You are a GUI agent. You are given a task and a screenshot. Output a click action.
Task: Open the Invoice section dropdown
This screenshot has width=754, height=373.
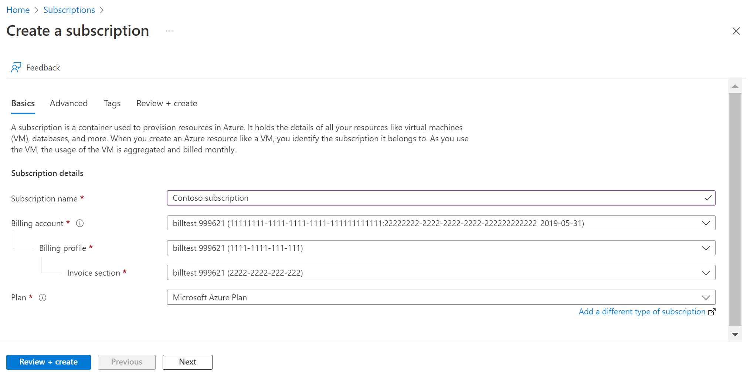(x=706, y=272)
